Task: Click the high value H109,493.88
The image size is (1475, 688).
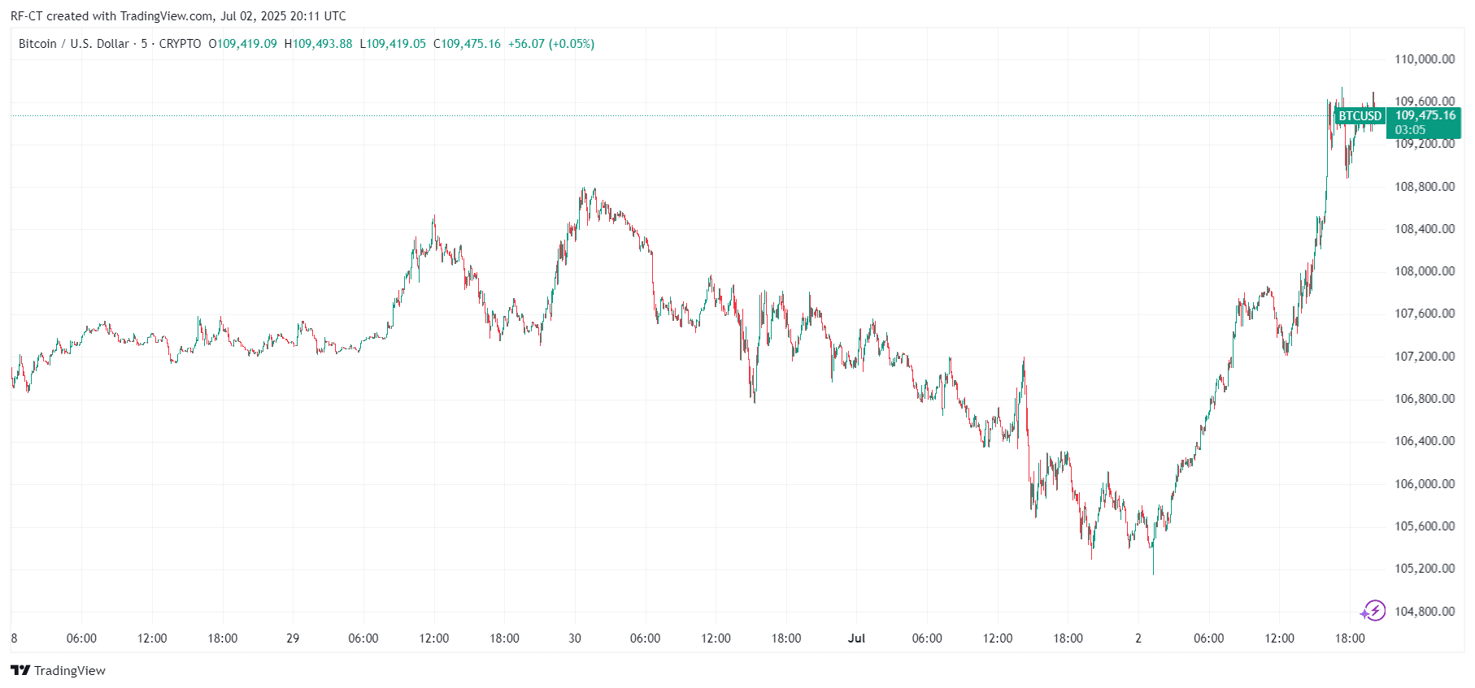Action: click(318, 44)
